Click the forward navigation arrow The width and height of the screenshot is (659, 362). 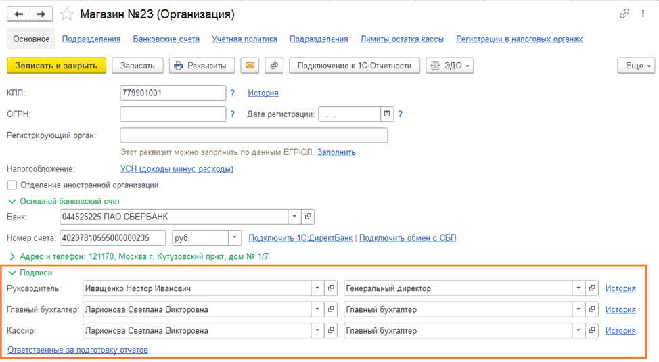[41, 14]
